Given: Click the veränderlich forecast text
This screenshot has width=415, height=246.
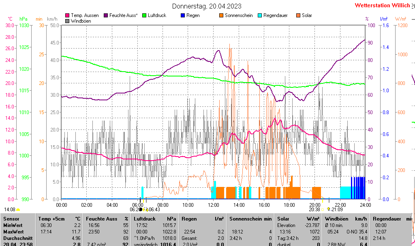Looking at the screenshot, I should coord(145,244).
